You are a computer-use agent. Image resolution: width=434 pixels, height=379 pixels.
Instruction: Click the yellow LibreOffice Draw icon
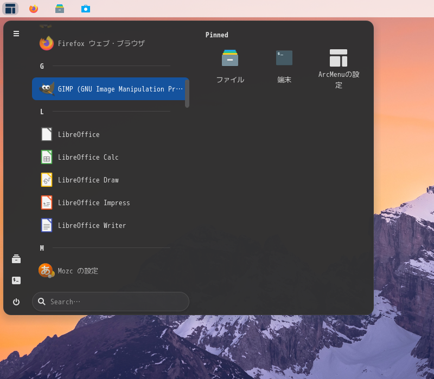(x=47, y=180)
